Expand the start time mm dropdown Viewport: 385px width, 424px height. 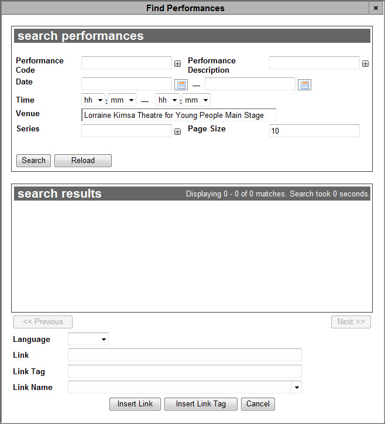tap(122, 100)
